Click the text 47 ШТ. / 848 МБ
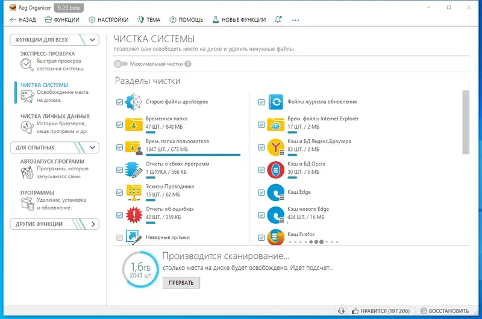The height and width of the screenshot is (319, 482). pos(164,127)
